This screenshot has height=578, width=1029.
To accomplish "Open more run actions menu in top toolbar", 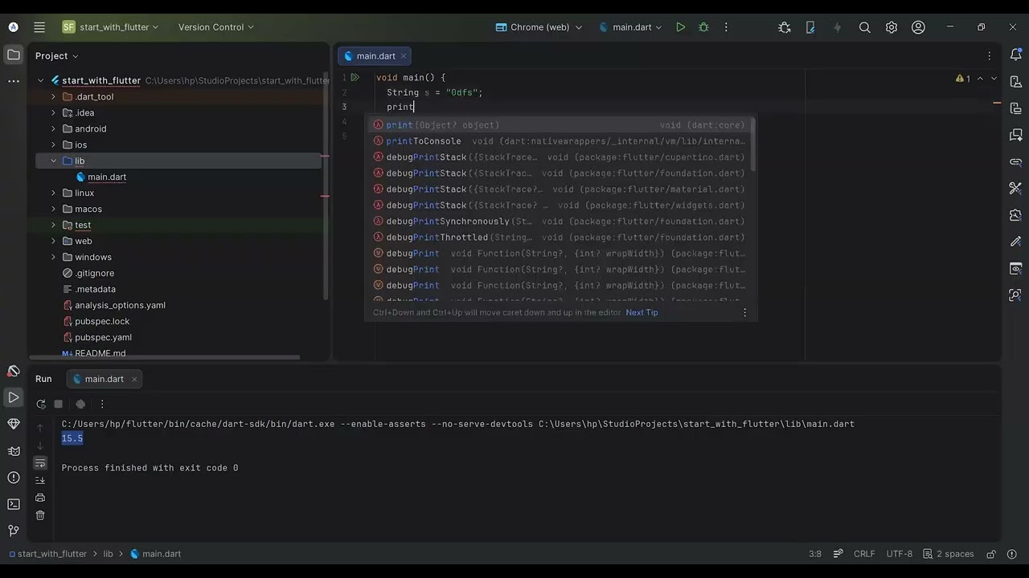I will pyautogui.click(x=726, y=27).
